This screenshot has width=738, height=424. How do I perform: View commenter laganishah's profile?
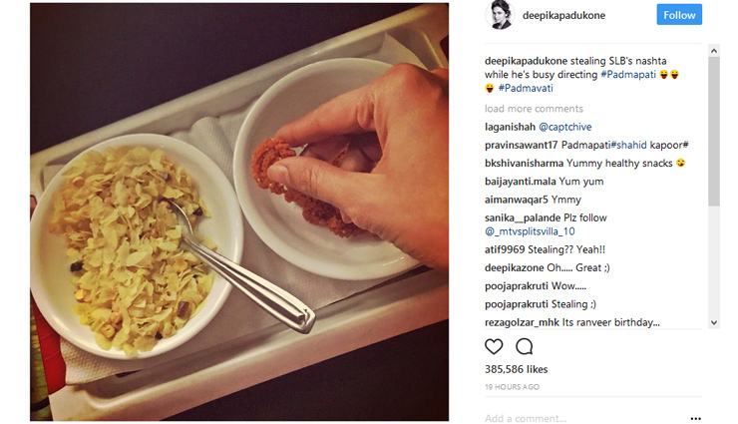pos(510,127)
